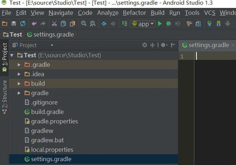The image size is (236, 165).
Task: Toggle the 1: Project side tab
Action: [4, 58]
